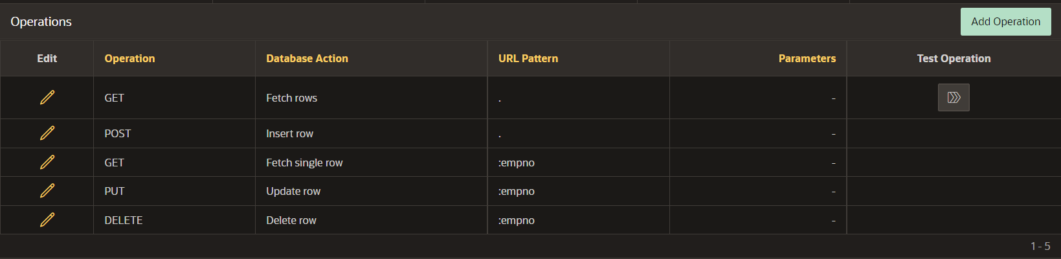This screenshot has height=259, width=1061.
Task: Edit the GET Fetch single row operation
Action: (x=47, y=162)
